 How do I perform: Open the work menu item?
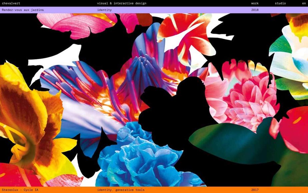coord(255,3)
